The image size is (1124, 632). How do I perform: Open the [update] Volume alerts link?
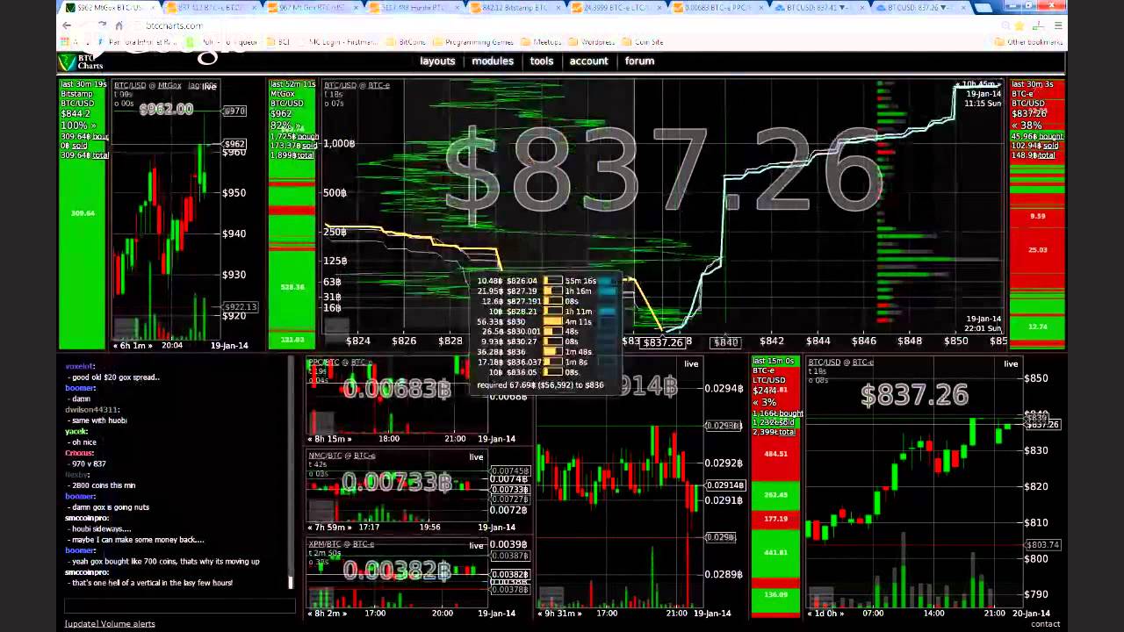click(110, 624)
